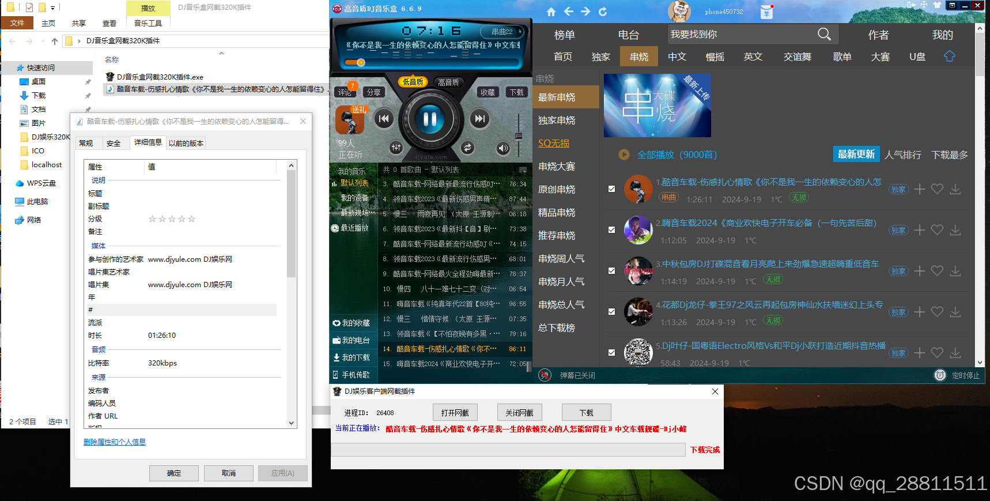This screenshot has height=501, width=990.
Task: Expand the 串曲22 medley list
Action: point(502,32)
